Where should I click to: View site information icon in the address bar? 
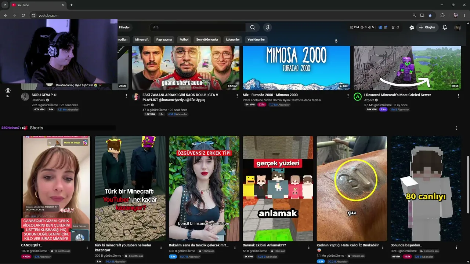tap(33, 15)
